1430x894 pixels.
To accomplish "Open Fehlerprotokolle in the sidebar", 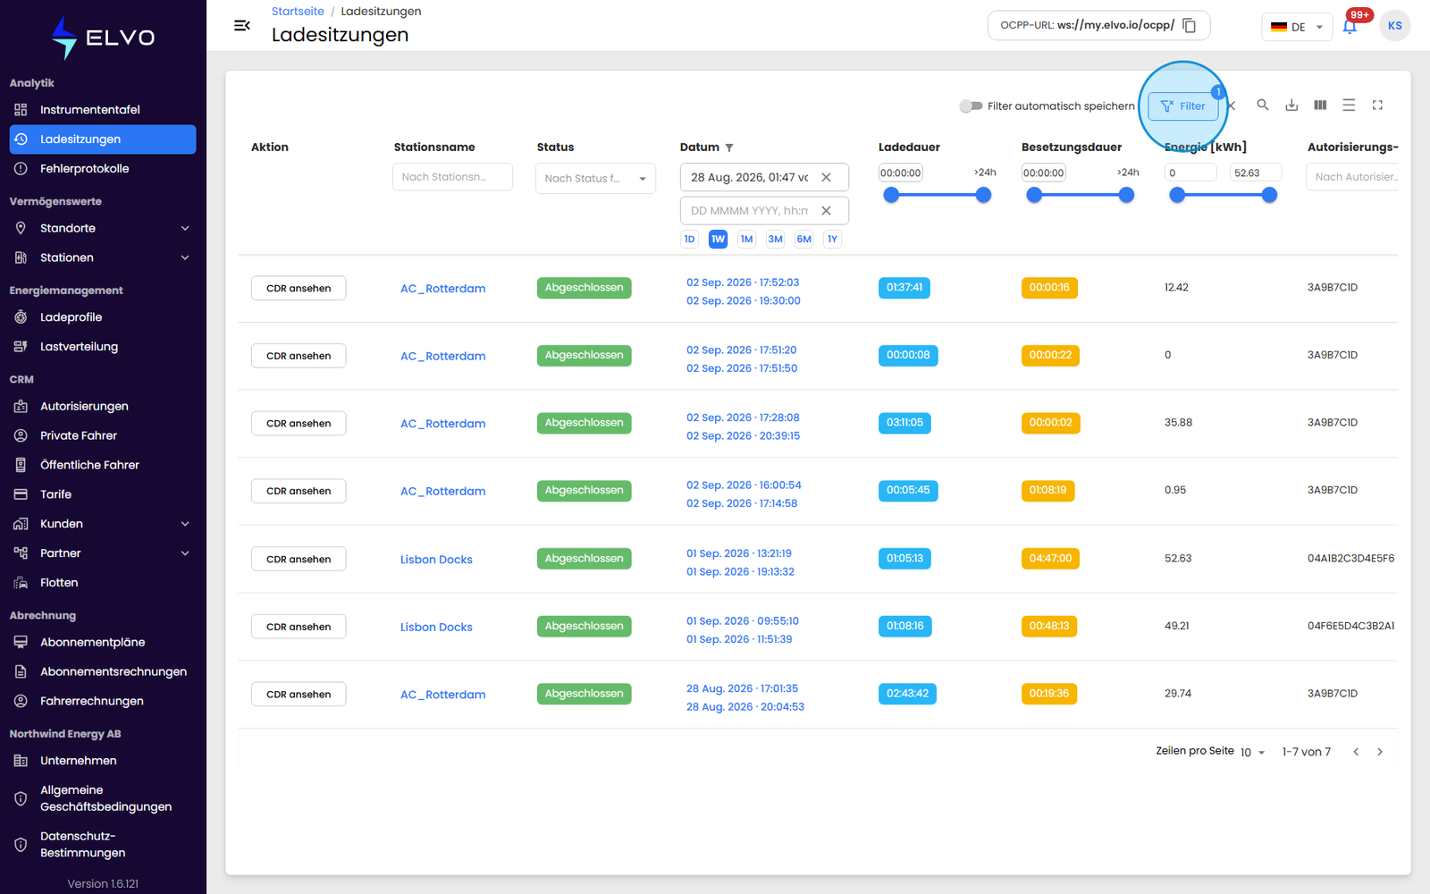I will tap(103, 169).
